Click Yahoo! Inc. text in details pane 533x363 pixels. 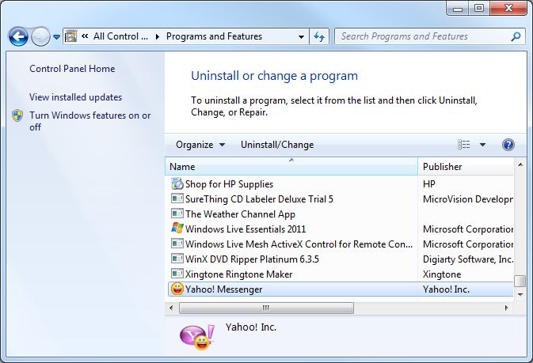pos(251,327)
